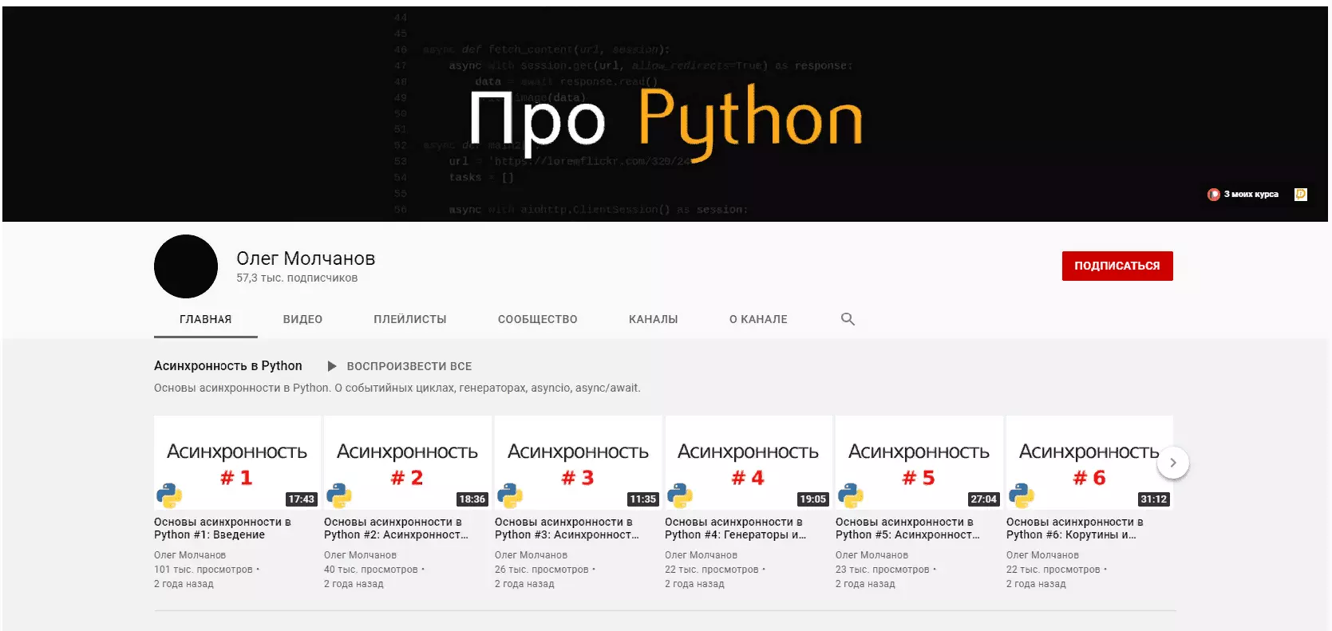This screenshot has height=631, width=1332.
Task: Click the Асинхронность #6 video thumbnail
Action: point(1089,463)
